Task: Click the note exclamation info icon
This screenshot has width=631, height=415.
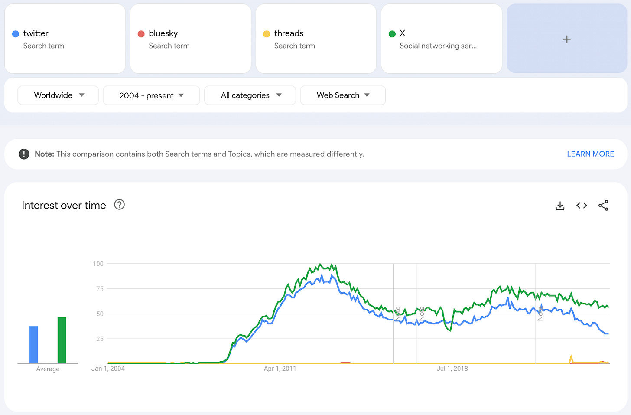Action: 24,154
